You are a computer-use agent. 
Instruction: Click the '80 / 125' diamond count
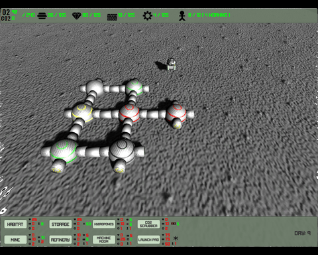91,15
